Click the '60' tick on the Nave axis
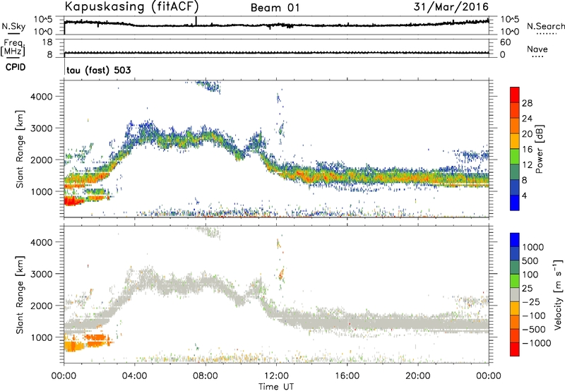The image size is (565, 391). (x=505, y=42)
